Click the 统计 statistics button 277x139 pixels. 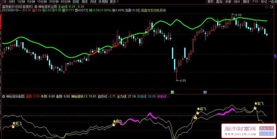click(x=237, y=2)
